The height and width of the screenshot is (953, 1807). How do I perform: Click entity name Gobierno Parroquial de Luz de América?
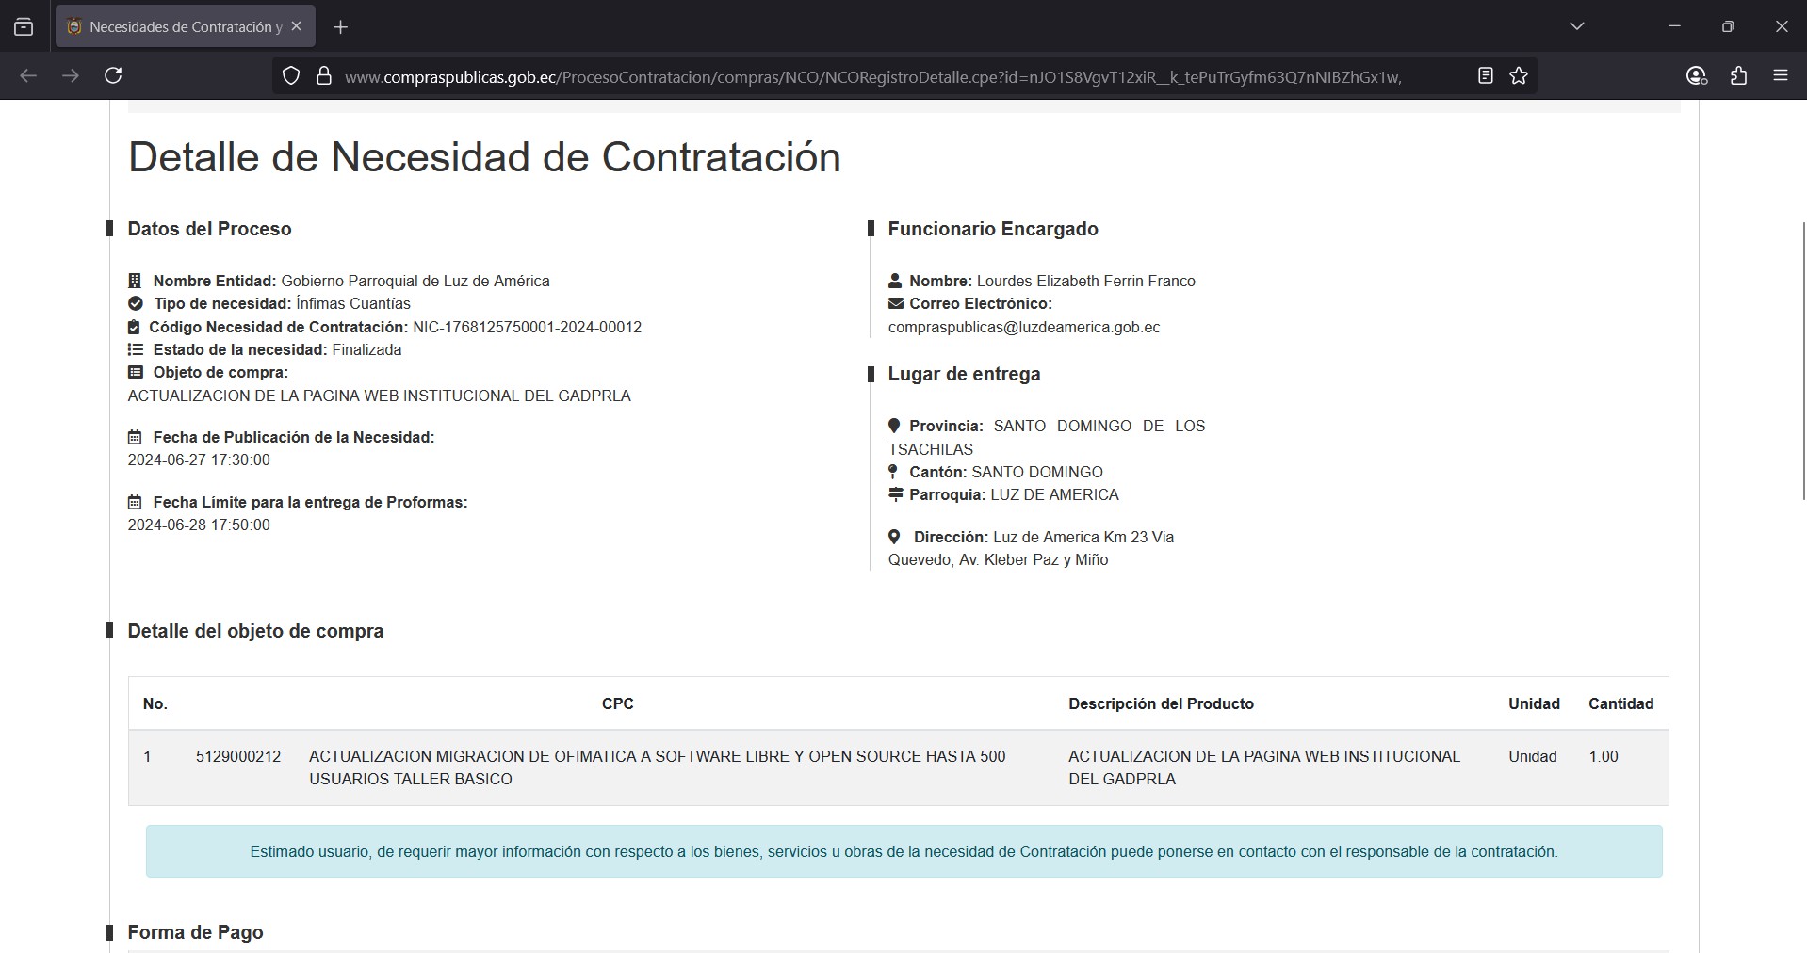click(x=415, y=281)
